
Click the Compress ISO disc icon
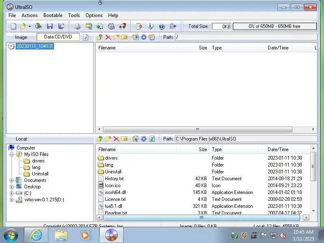click(100, 26)
